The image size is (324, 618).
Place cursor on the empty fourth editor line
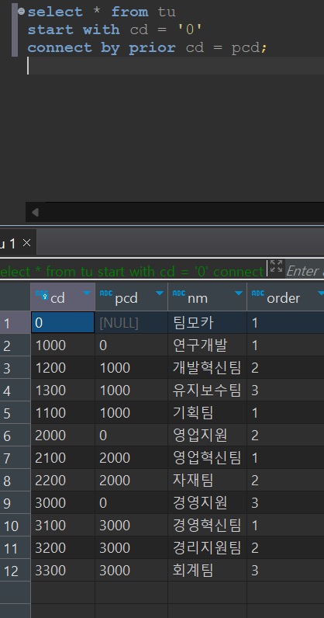click(176, 65)
